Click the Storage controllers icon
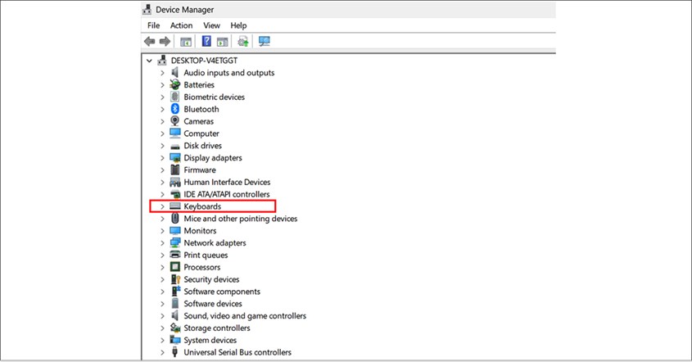Viewport: 692px width, 362px height. pos(175,328)
